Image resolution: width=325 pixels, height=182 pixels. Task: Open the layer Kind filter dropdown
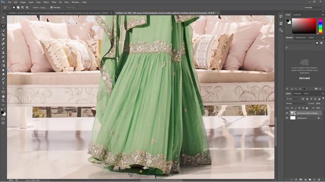click(293, 99)
